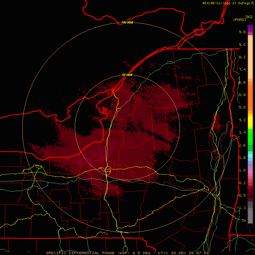Click the 9.0 legend value

pos(242,44)
